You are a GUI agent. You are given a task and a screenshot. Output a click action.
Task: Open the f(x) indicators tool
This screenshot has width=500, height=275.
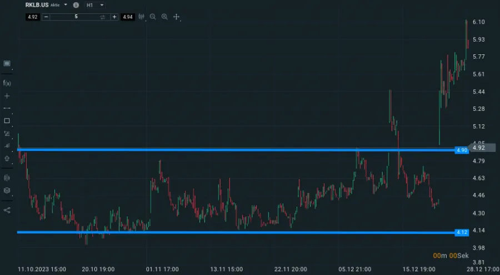coord(7,83)
